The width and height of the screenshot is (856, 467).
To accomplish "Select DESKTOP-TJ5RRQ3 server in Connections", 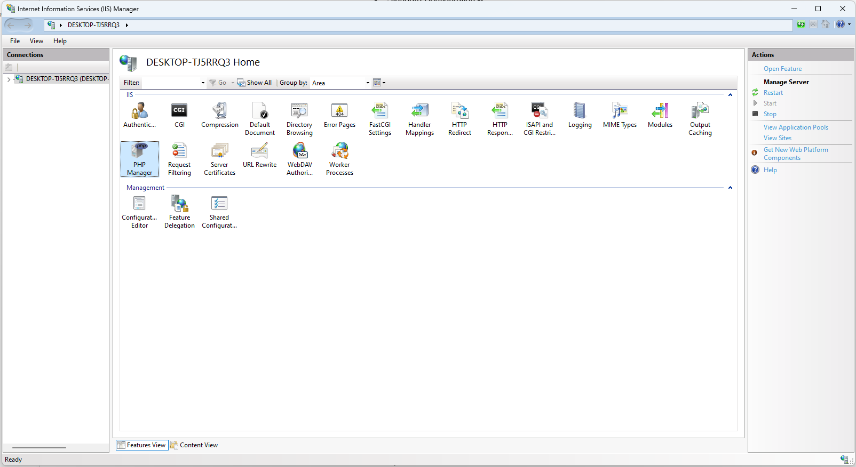I will tap(62, 79).
